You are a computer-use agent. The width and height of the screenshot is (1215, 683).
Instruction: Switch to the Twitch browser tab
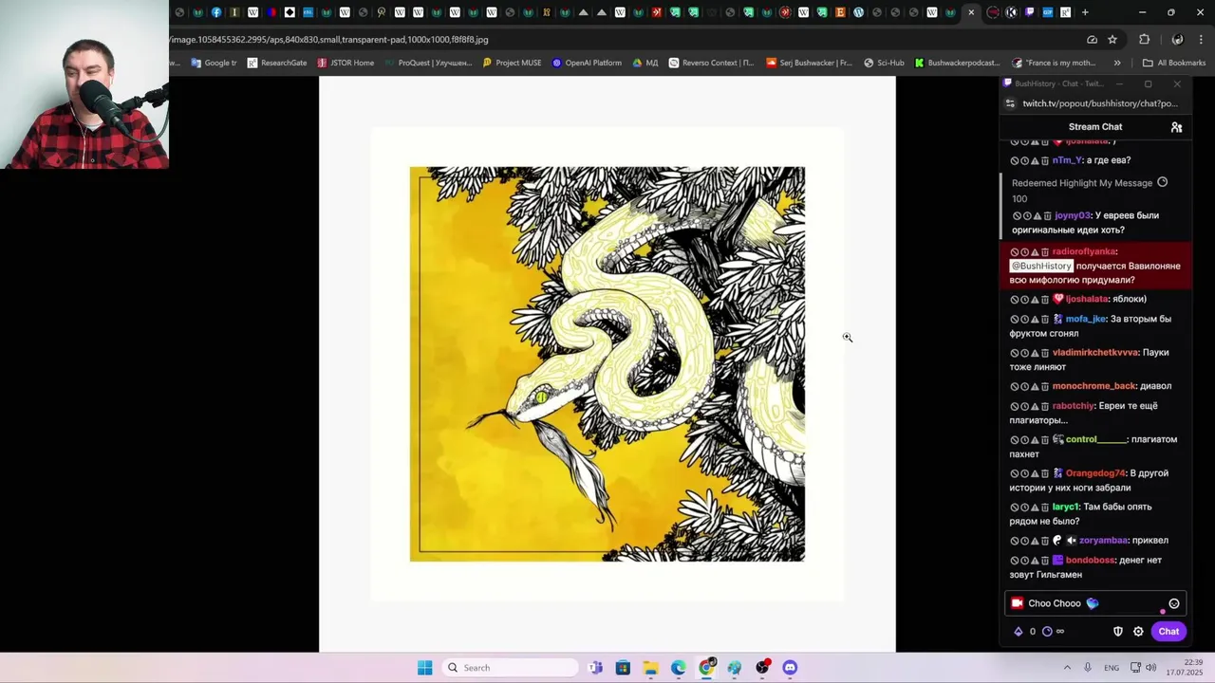tap(1029, 12)
